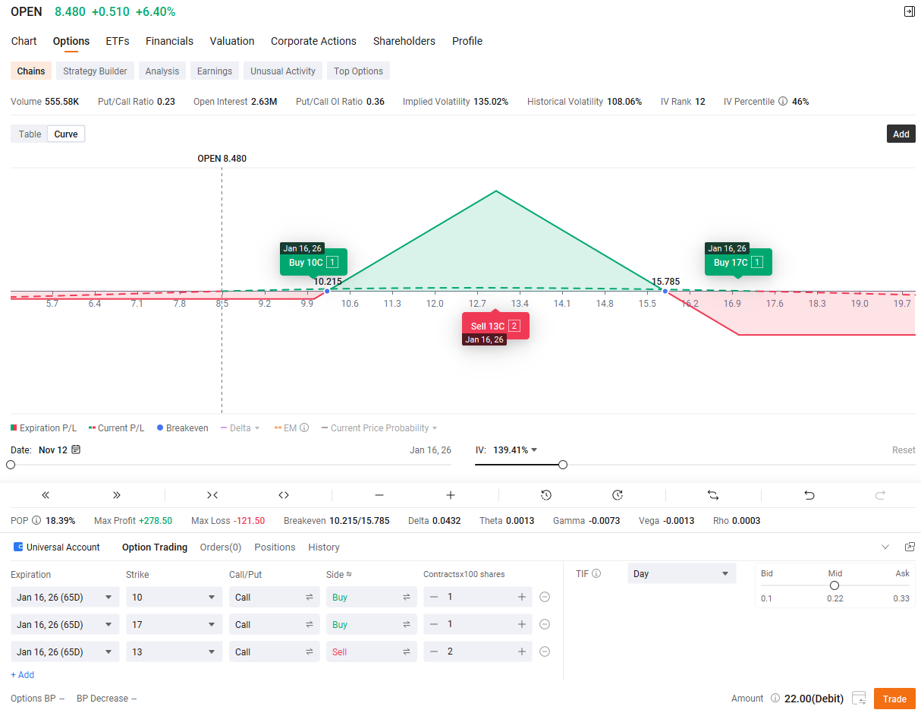Open strike dropdown showing 17

point(174,624)
